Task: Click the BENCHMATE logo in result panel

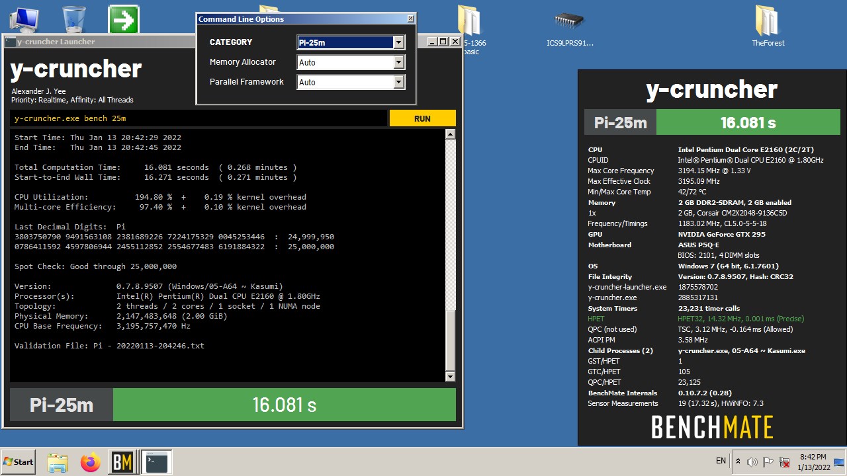Action: pyautogui.click(x=712, y=427)
